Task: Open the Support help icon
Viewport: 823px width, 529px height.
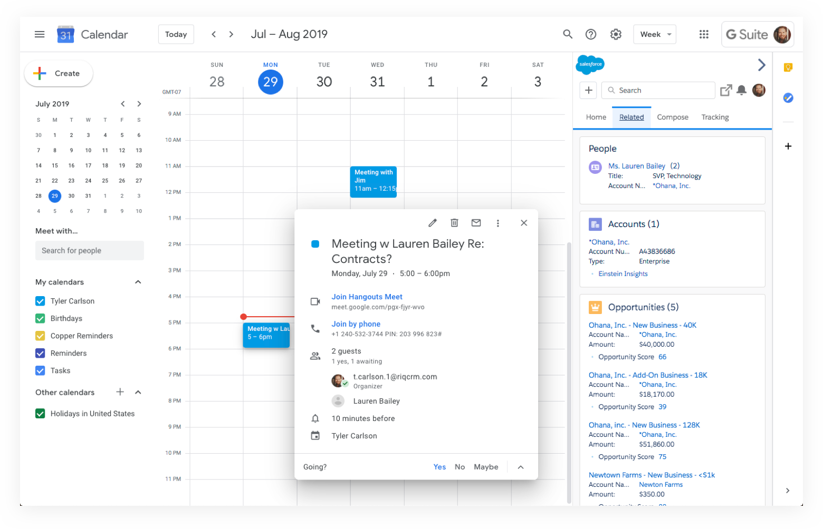Action: (x=591, y=34)
